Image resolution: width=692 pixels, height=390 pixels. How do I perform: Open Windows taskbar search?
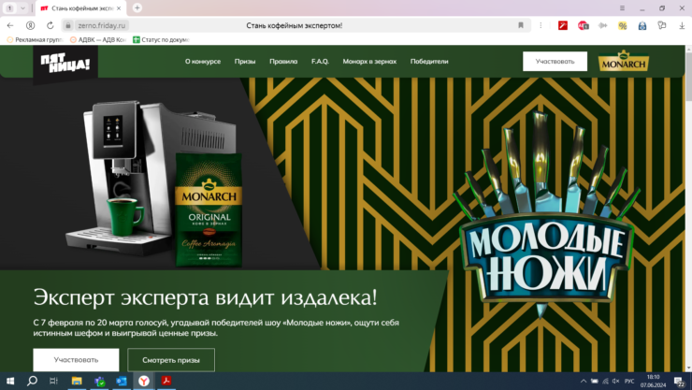(32, 381)
